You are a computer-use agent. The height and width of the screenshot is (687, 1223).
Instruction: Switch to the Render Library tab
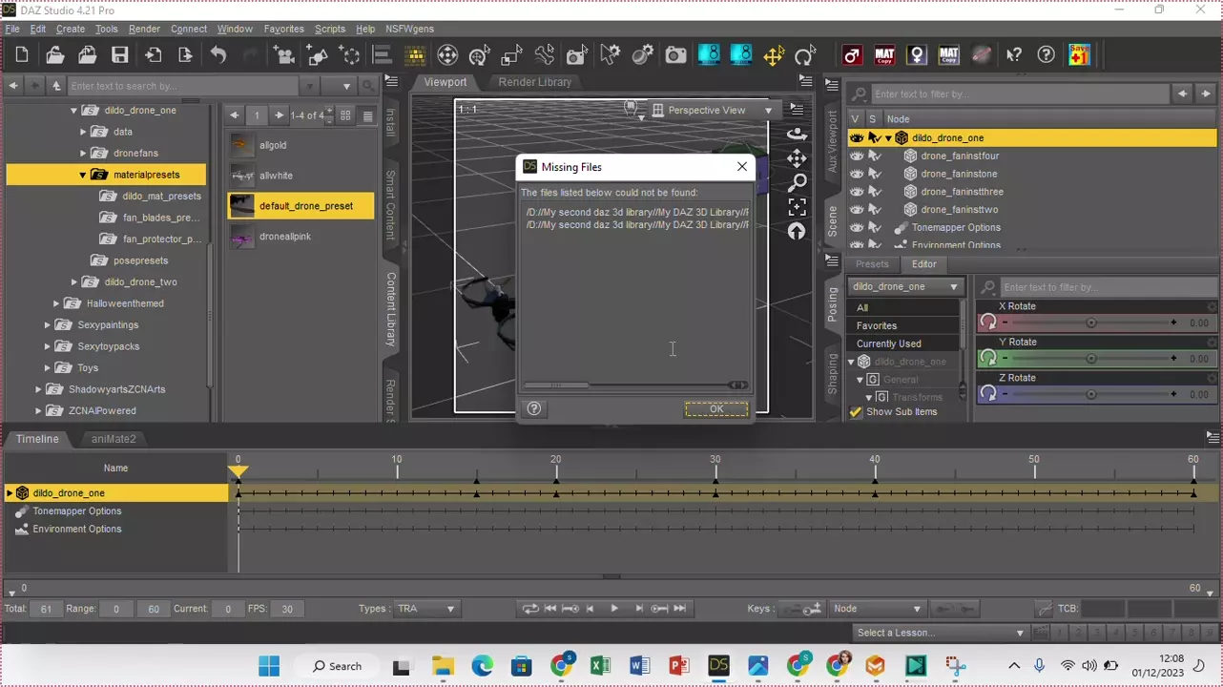534,82
